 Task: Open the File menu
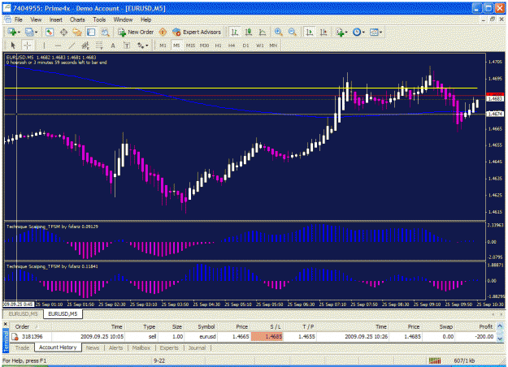19,19
